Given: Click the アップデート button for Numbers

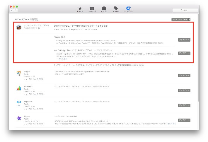Looking at the screenshot, I should coord(184,90).
